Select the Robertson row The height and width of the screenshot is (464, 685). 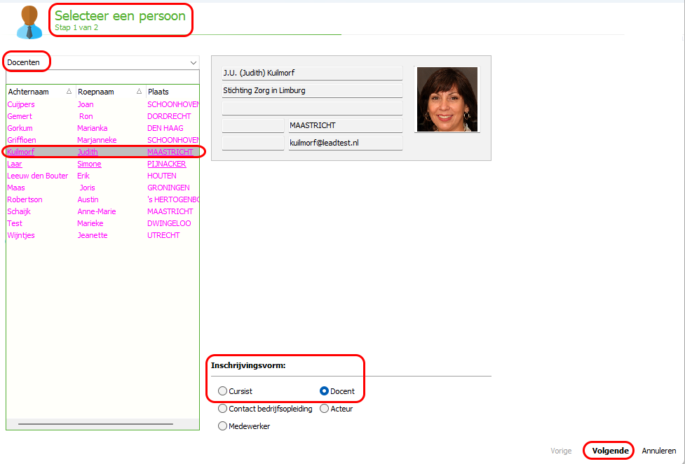pyautogui.click(x=102, y=199)
